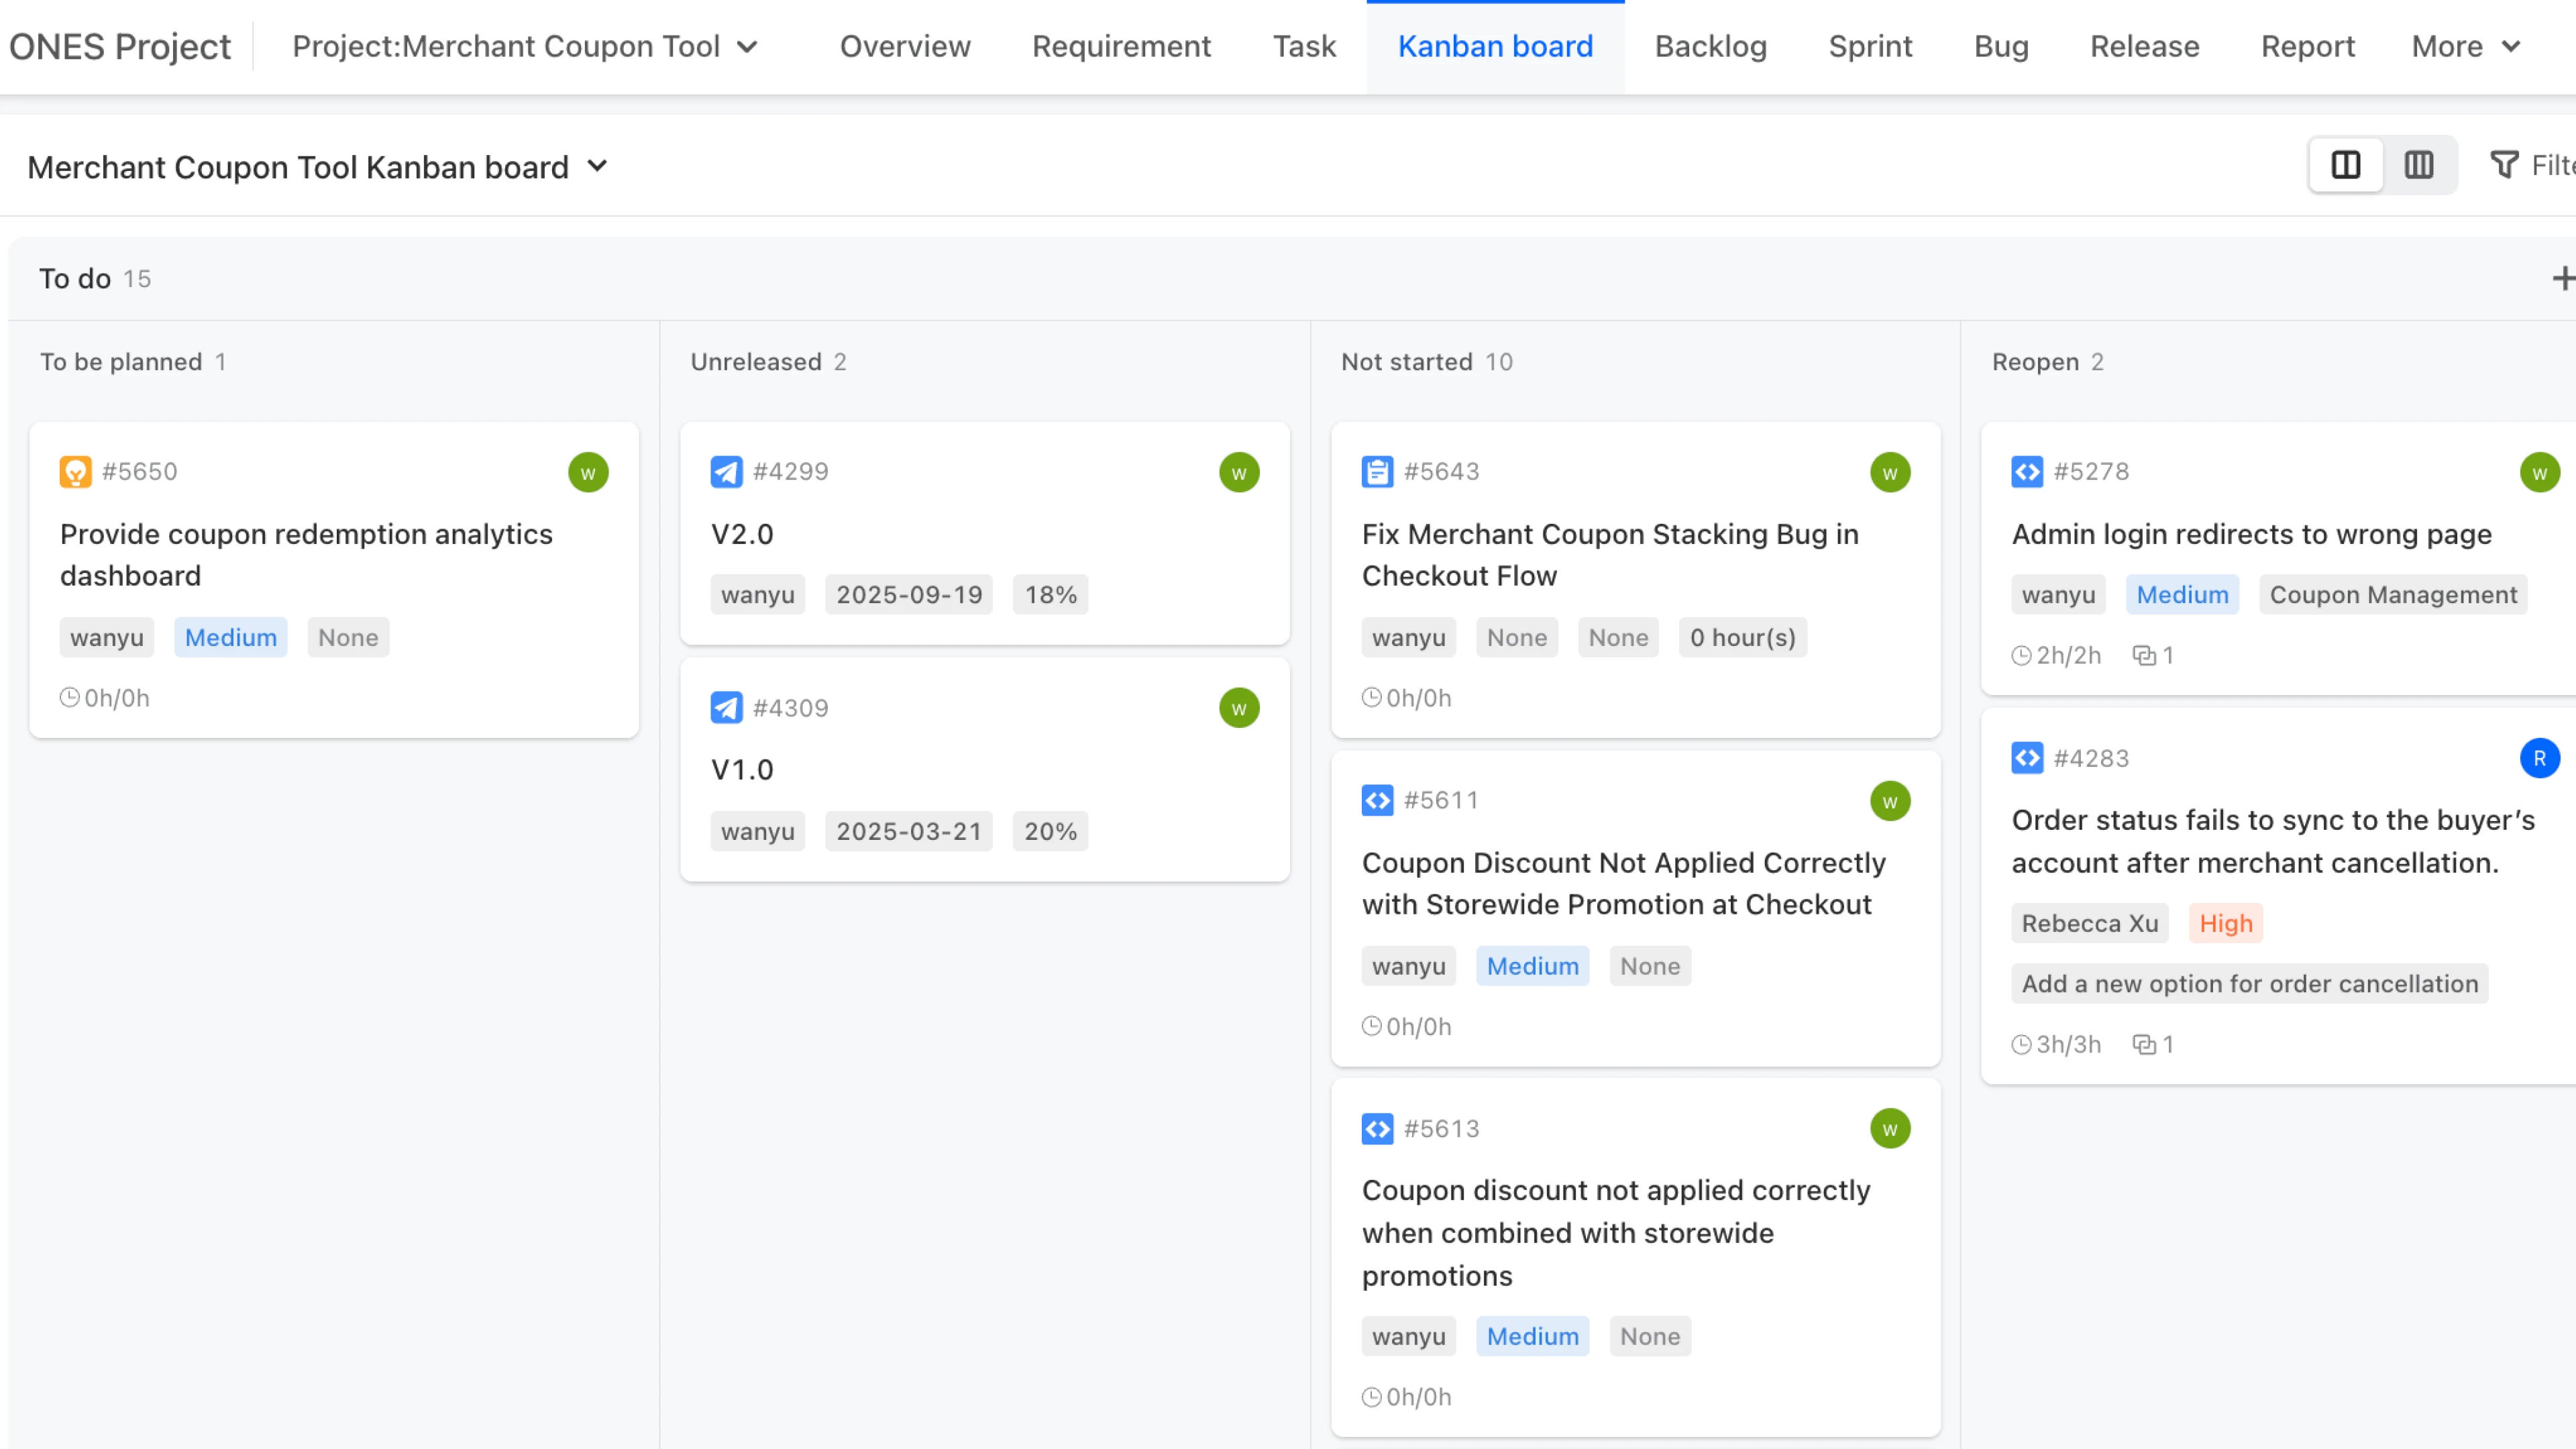Click wanyu avatar on card #5613
Screen dimensions: 2576x1449
(x=1890, y=1129)
